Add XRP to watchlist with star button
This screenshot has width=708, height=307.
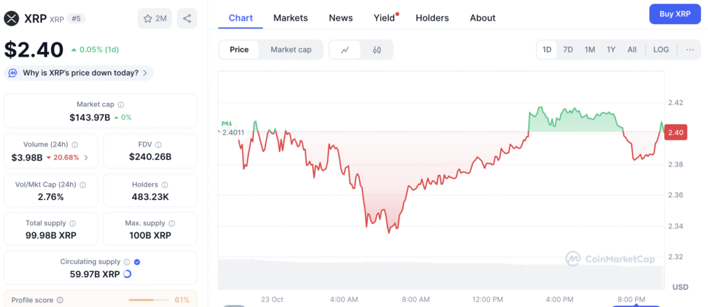click(155, 19)
